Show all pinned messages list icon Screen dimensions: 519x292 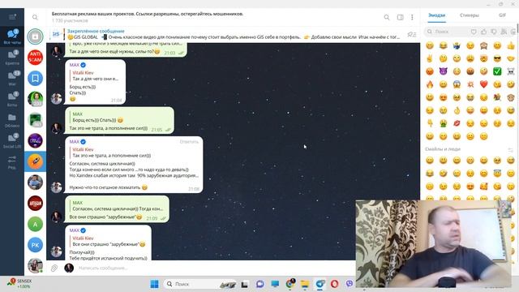tap(411, 34)
